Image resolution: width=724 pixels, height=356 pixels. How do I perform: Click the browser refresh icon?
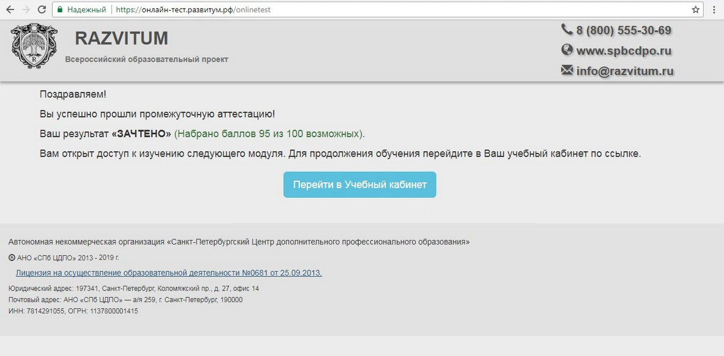42,9
